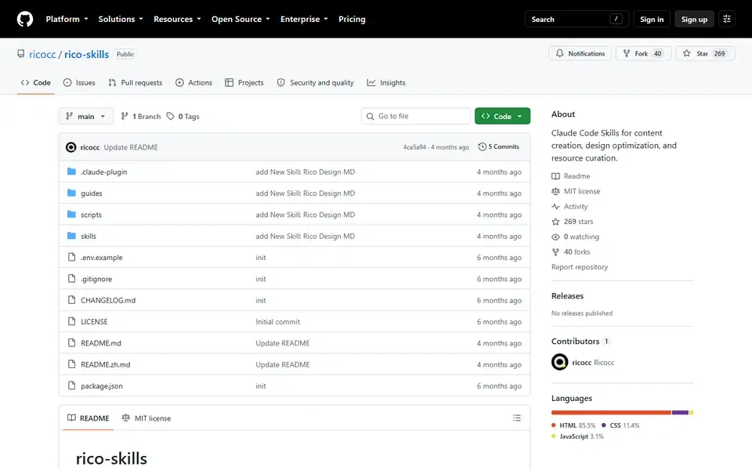This screenshot has width=752, height=470.
Task: Fork the rico-skills repository
Action: [643, 54]
